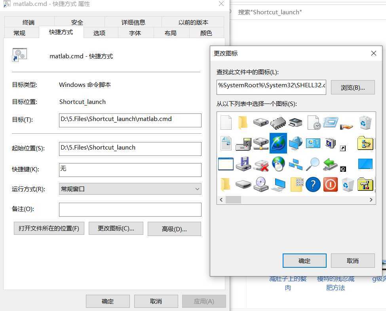Choose the networked computers icon
Image resolution: width=386 pixels, height=311 pixels.
coord(295,164)
